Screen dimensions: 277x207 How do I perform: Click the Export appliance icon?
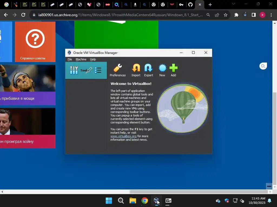coord(149,70)
